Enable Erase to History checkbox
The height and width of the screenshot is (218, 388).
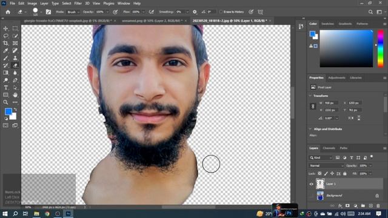pyautogui.click(x=221, y=12)
